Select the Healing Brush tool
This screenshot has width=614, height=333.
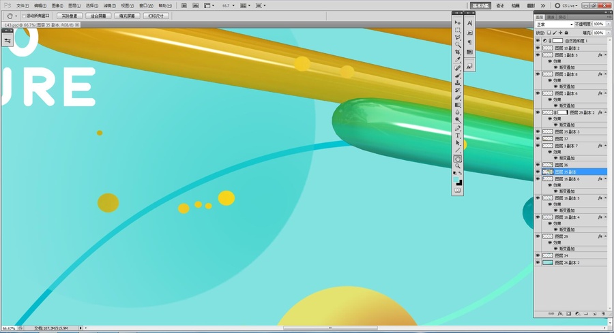click(x=457, y=68)
